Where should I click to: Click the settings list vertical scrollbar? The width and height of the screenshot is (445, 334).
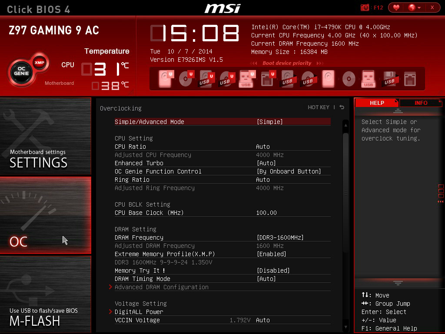tap(345, 191)
